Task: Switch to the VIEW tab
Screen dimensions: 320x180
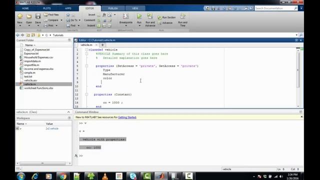Action: pos(135,8)
